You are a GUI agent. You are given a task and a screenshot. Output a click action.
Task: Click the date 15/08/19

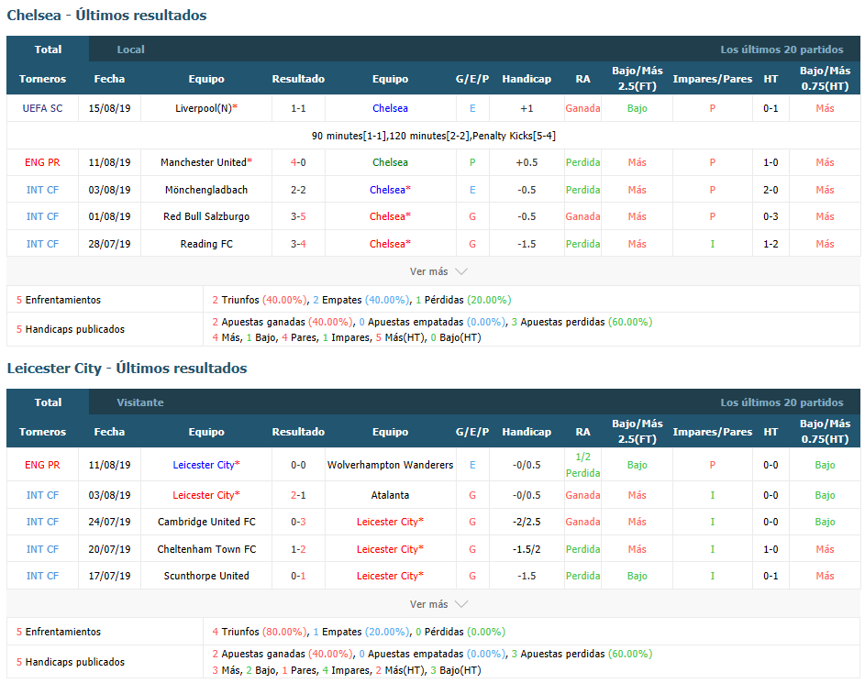pos(109,108)
